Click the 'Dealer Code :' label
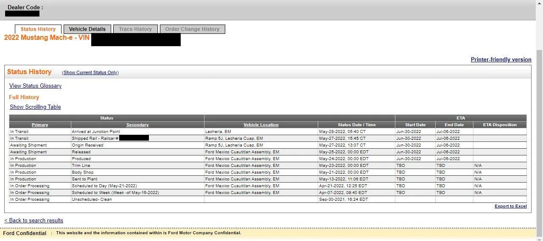This screenshot has width=543, height=241. pyautogui.click(x=25, y=8)
